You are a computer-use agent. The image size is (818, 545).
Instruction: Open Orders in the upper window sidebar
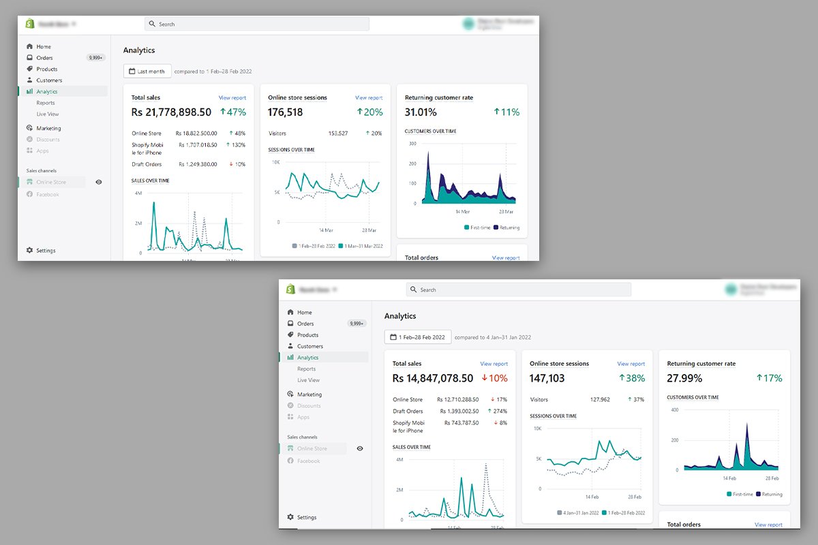44,58
